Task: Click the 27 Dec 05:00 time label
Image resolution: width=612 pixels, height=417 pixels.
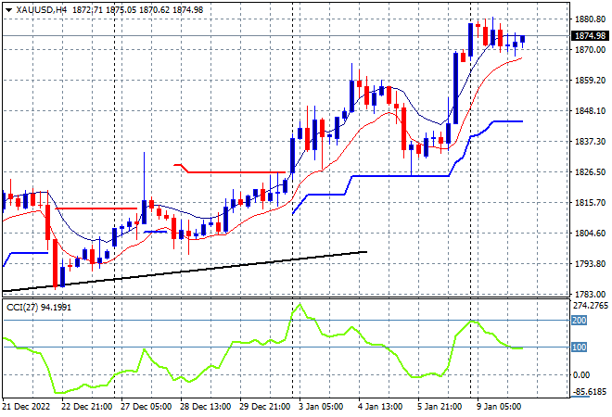Action: tap(146, 407)
